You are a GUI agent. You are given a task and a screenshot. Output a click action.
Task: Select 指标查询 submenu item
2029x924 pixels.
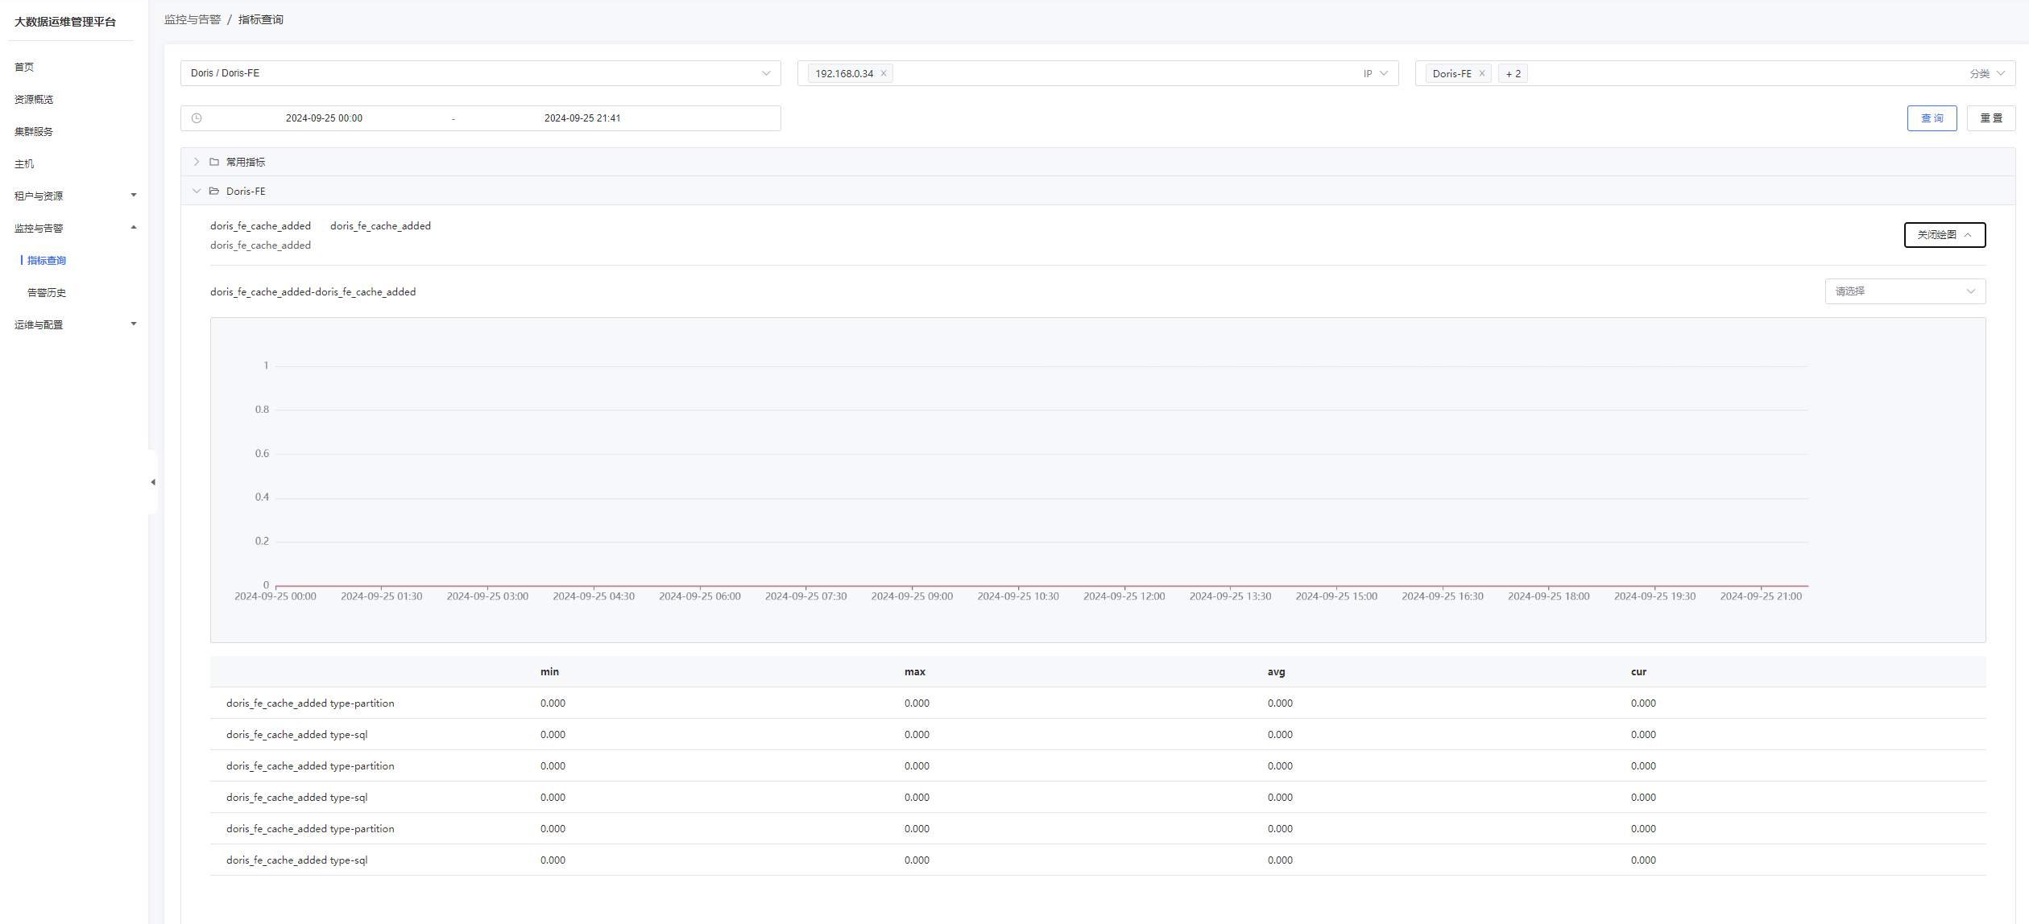47,260
